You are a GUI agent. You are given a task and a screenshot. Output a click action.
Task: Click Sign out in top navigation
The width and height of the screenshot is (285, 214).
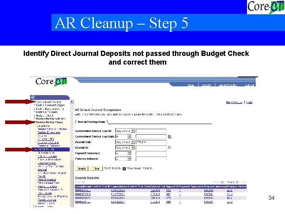click(x=249, y=85)
